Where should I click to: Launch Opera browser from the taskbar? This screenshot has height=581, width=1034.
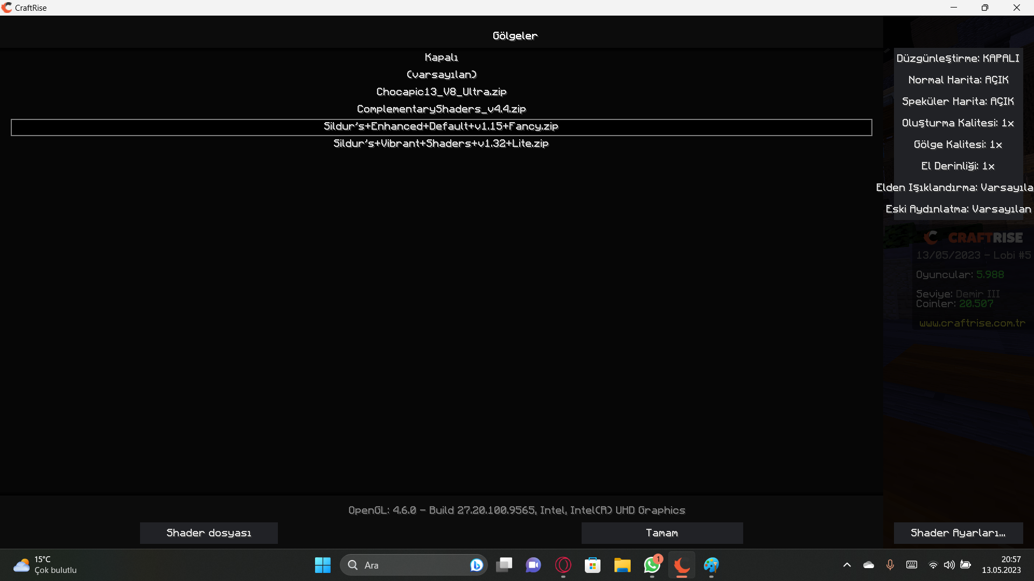click(563, 565)
